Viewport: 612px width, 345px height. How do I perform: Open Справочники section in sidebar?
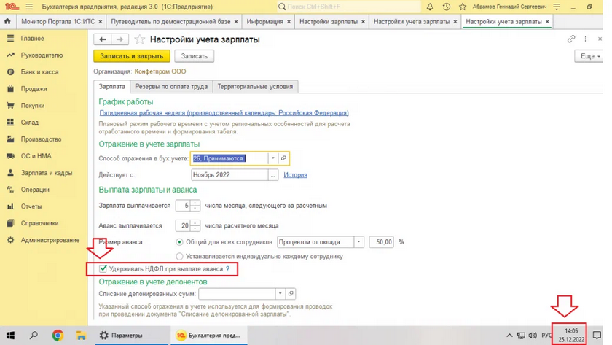pos(39,223)
